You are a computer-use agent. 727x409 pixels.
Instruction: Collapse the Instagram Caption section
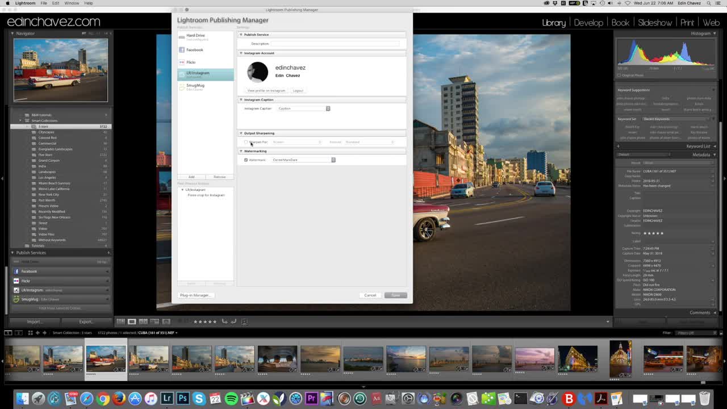point(241,100)
